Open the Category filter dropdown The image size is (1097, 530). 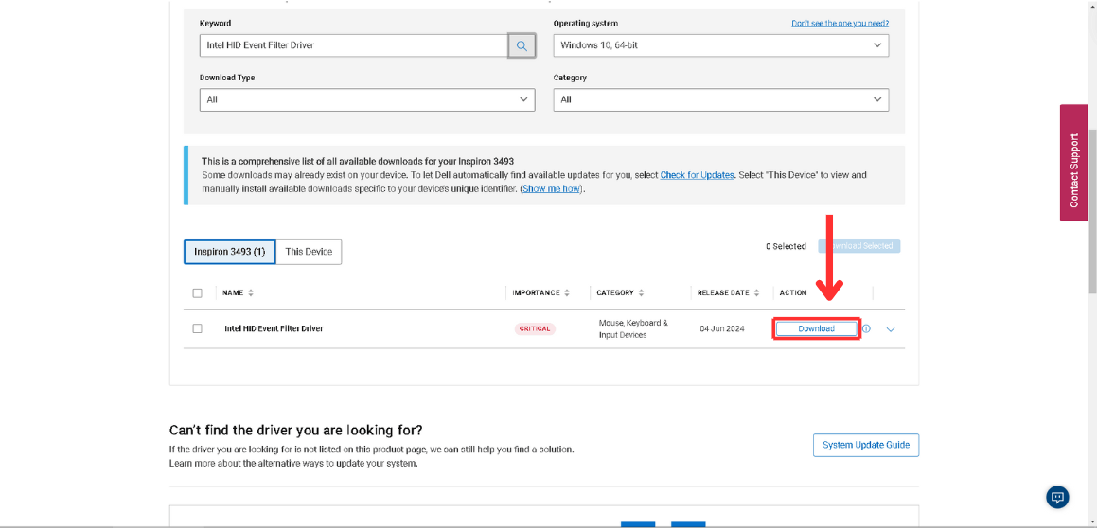click(720, 99)
